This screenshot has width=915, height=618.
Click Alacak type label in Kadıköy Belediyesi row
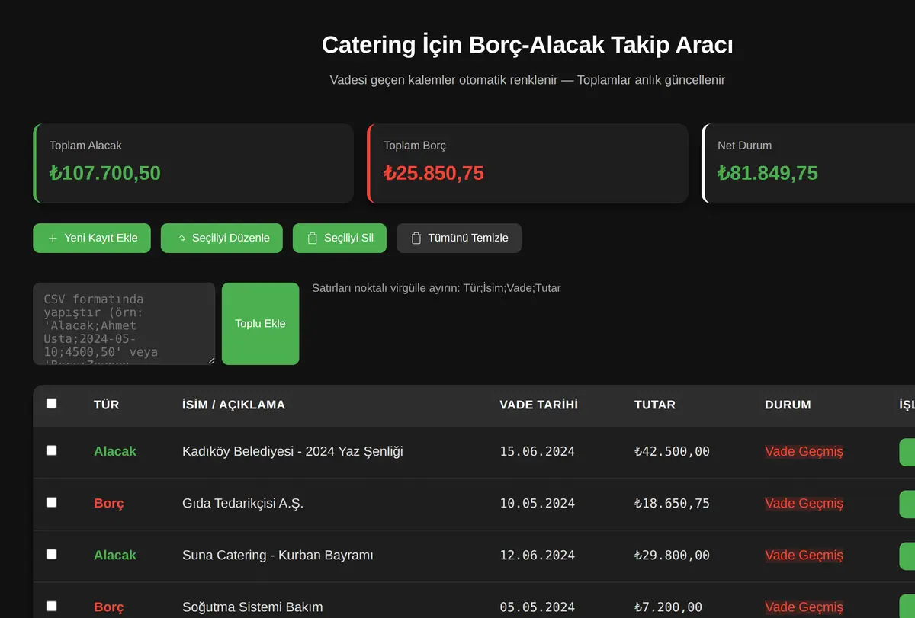115,451
